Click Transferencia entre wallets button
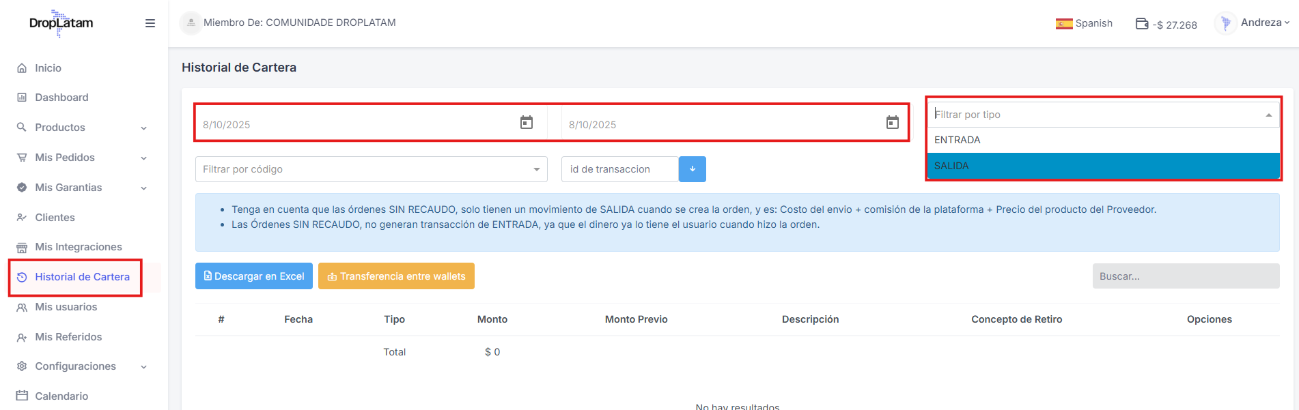The image size is (1299, 410). tap(396, 276)
